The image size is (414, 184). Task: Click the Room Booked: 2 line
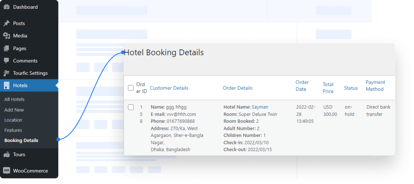click(x=241, y=121)
